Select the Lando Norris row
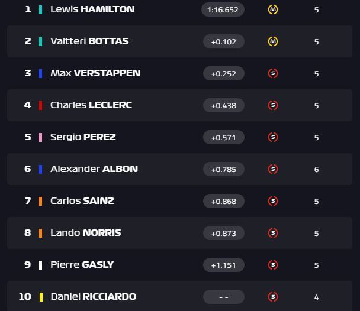360x311 pixels. (179, 233)
